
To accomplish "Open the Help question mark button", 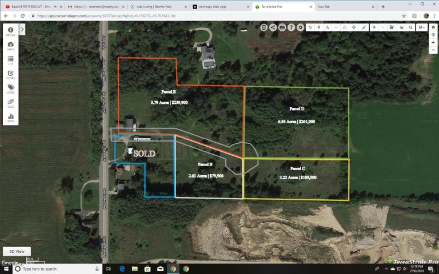I will pyautogui.click(x=291, y=27).
